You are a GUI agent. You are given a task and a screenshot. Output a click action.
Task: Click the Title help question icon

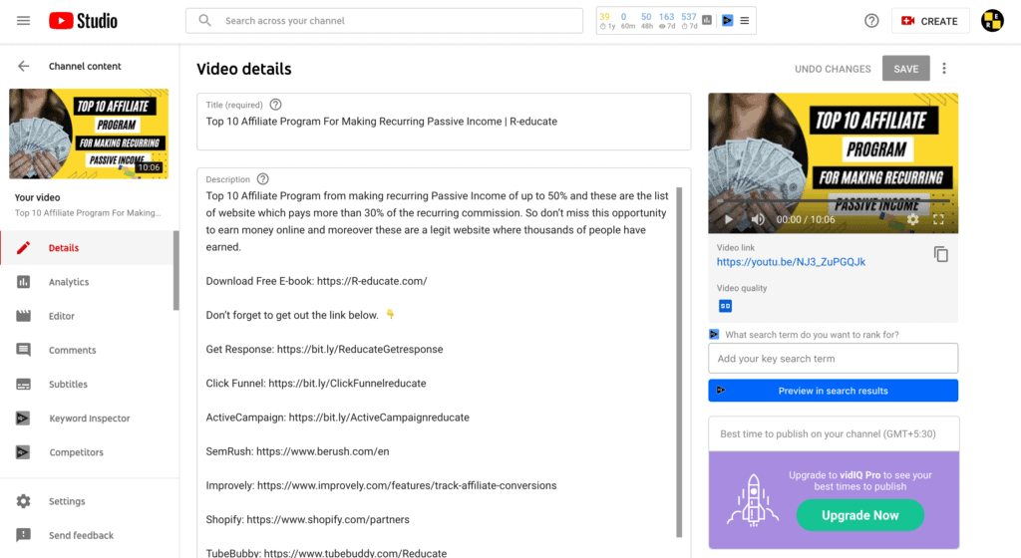pos(275,105)
